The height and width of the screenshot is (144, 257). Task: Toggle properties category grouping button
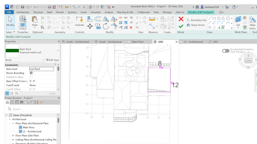[7, 93]
